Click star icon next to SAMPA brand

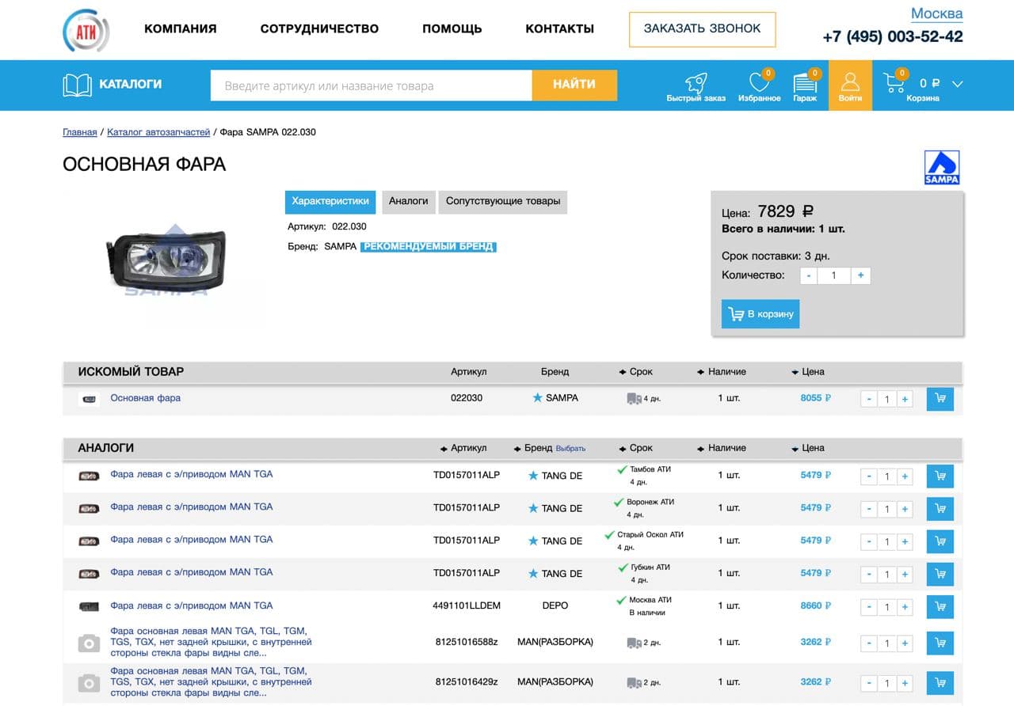[537, 397]
